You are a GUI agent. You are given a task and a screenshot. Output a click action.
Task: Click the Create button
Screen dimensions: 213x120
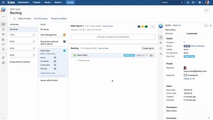(x=70, y=2)
